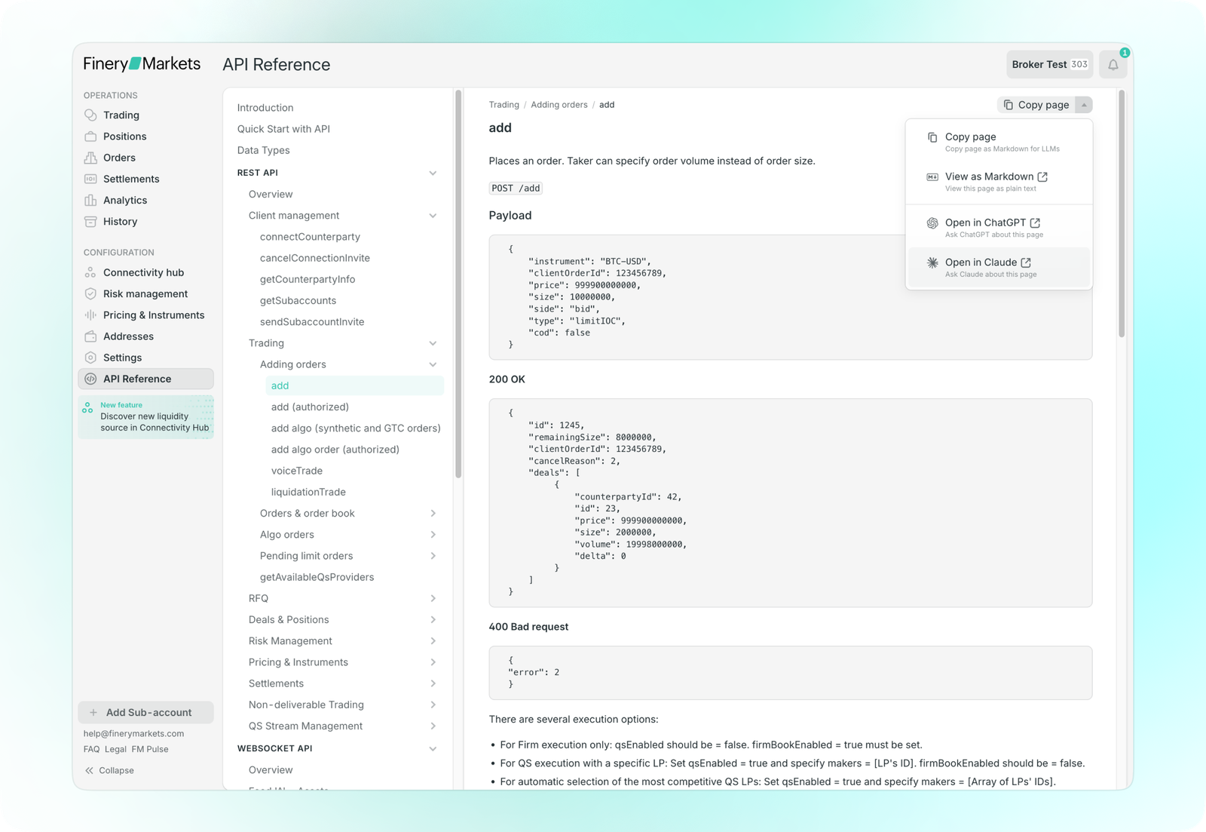Open the voiceTrade doc page
The height and width of the screenshot is (832, 1206).
point(296,471)
